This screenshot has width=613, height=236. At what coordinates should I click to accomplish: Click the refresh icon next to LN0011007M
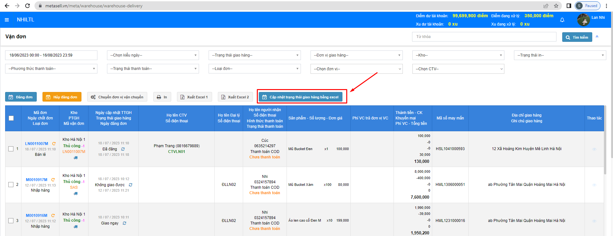point(54,144)
